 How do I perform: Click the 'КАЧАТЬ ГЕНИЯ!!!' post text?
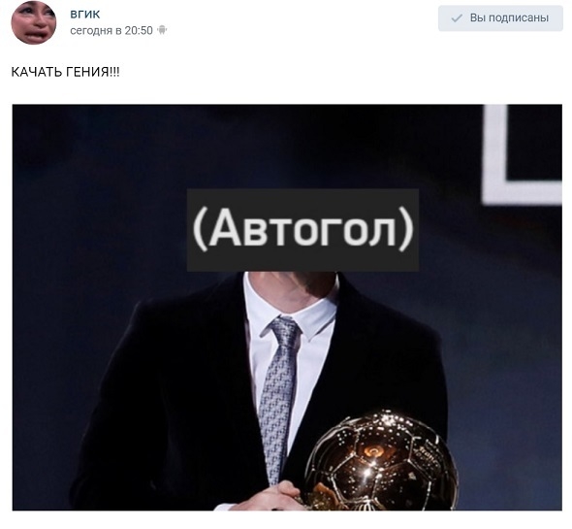coord(65,72)
